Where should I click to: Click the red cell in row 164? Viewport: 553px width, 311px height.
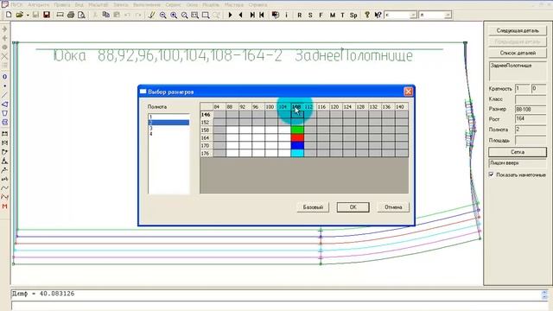click(297, 137)
